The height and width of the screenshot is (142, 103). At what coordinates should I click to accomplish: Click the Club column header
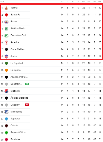tap(2, 2)
